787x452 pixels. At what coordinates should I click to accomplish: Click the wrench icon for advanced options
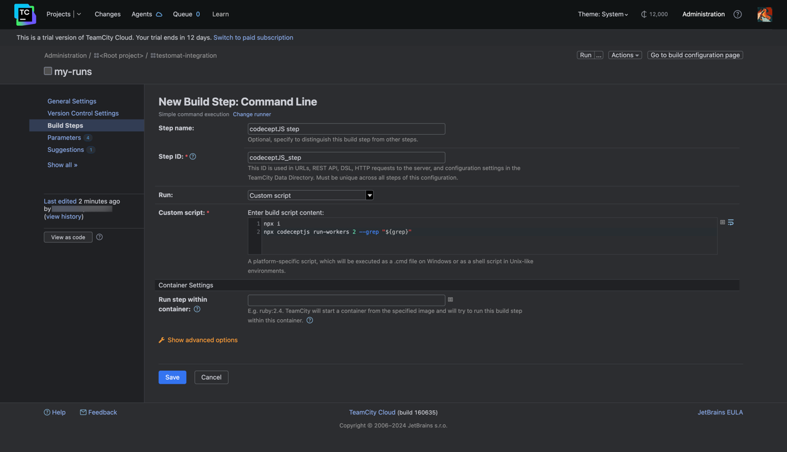[x=162, y=340]
